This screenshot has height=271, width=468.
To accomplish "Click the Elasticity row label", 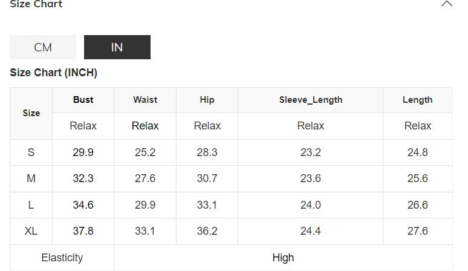I will [x=62, y=258].
